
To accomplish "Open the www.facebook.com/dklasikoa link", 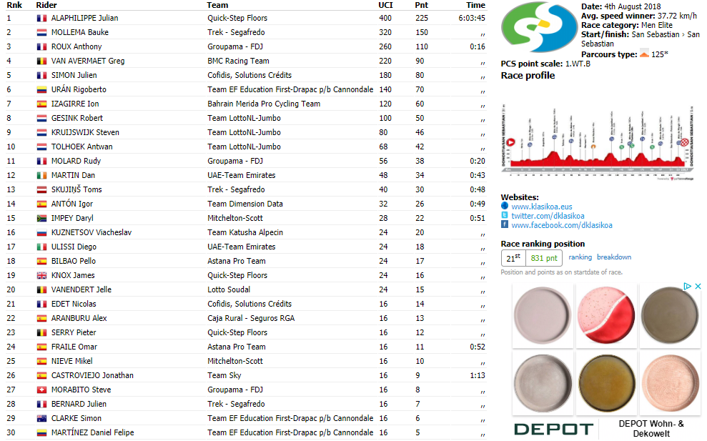I will click(x=562, y=225).
